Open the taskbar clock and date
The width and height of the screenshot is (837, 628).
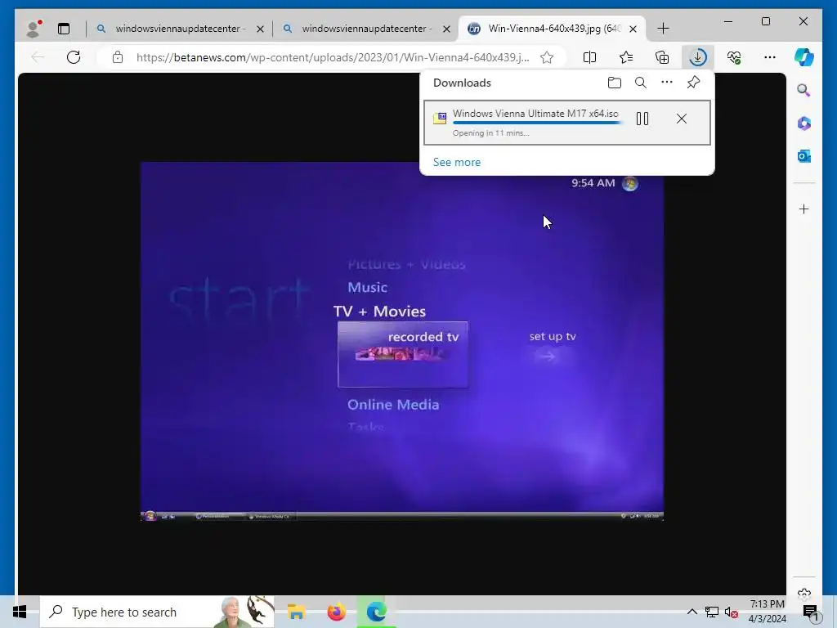[767, 612]
